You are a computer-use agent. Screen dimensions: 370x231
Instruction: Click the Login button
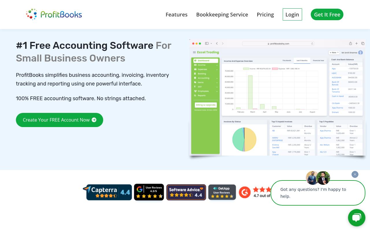[x=292, y=14]
